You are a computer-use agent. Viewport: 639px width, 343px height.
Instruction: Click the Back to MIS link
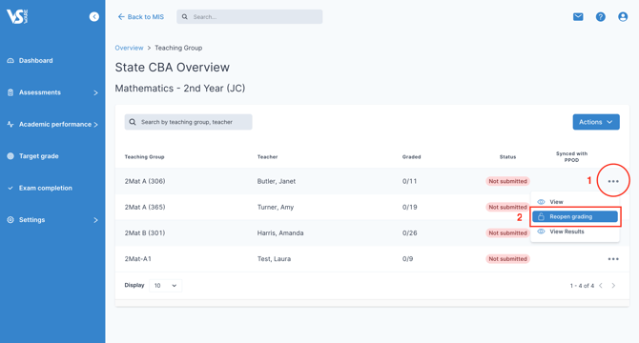pyautogui.click(x=140, y=17)
